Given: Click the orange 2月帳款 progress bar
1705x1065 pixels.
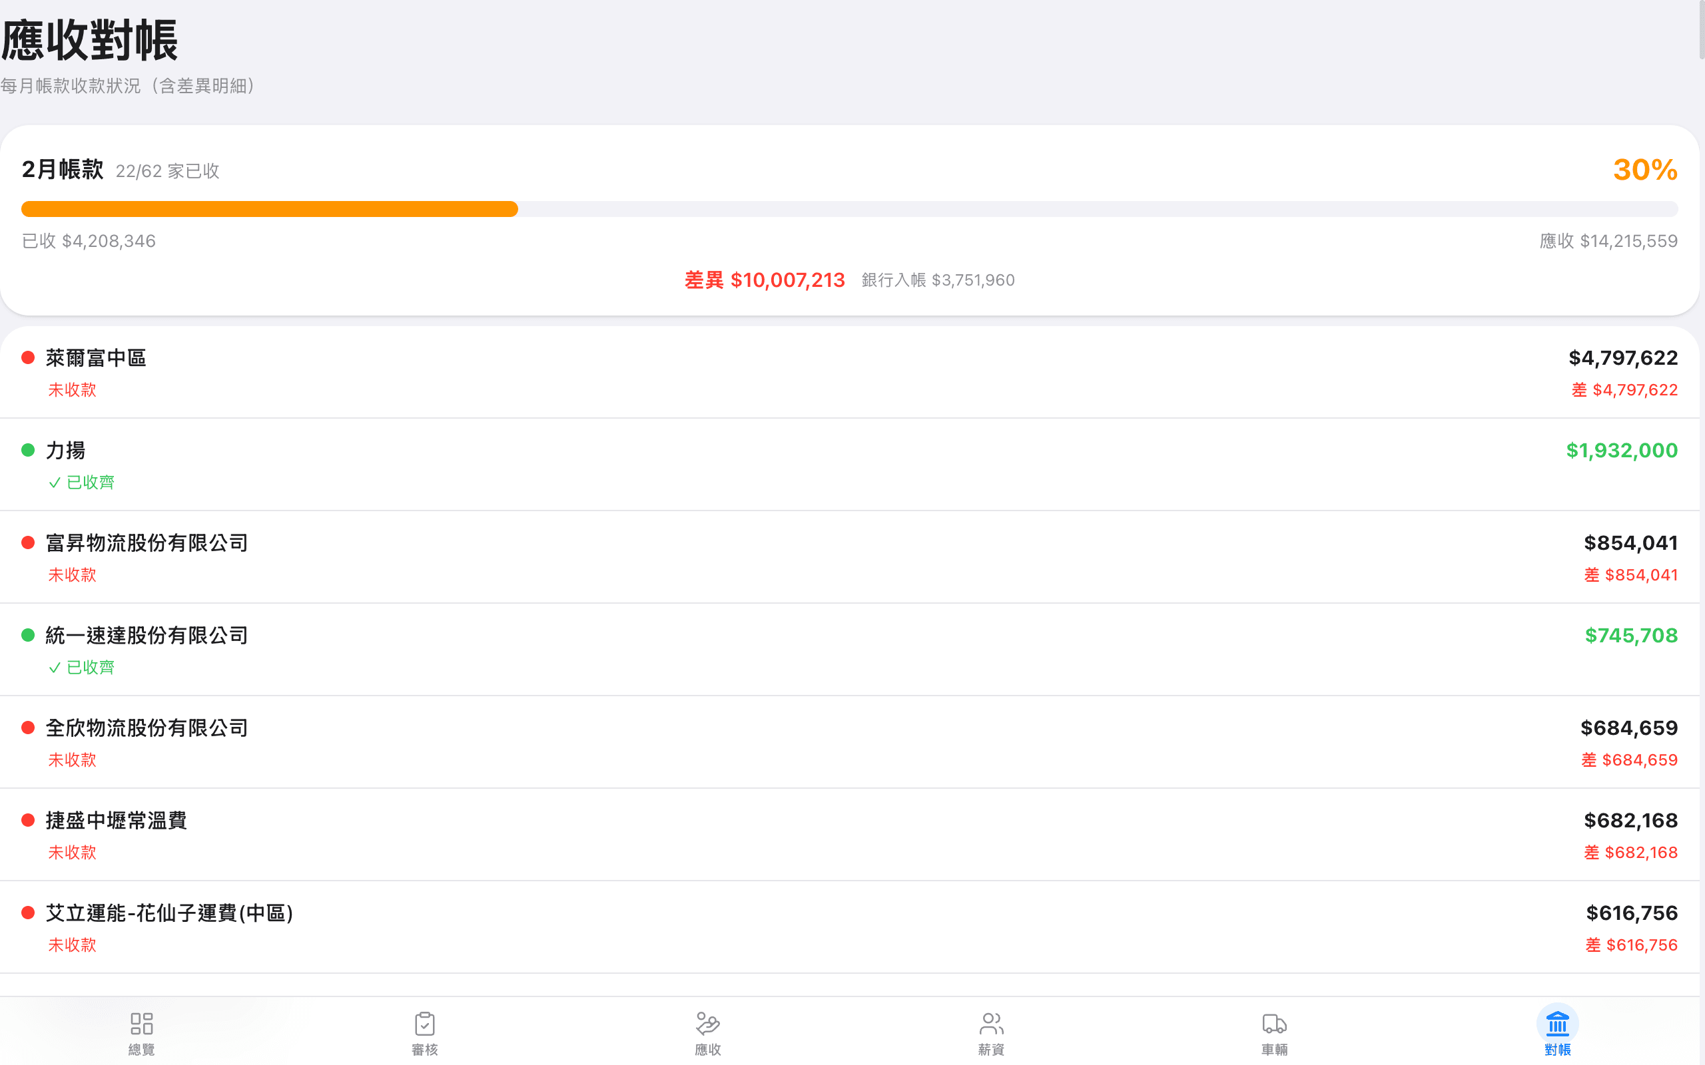Looking at the screenshot, I should [269, 209].
